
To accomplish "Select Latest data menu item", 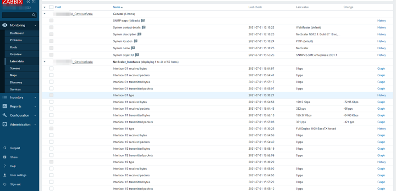I will (17, 61).
